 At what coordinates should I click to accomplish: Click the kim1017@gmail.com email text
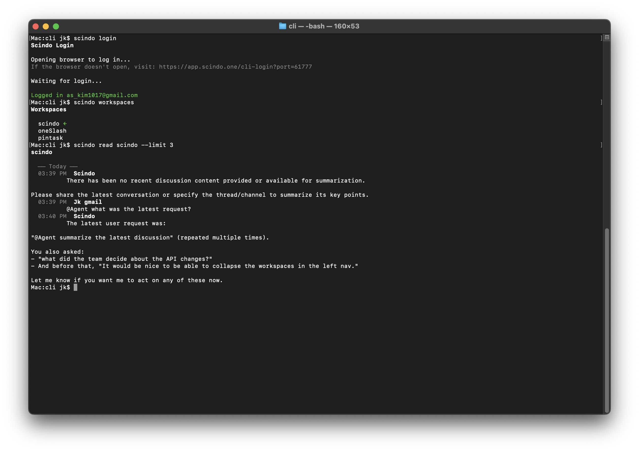[108, 95]
